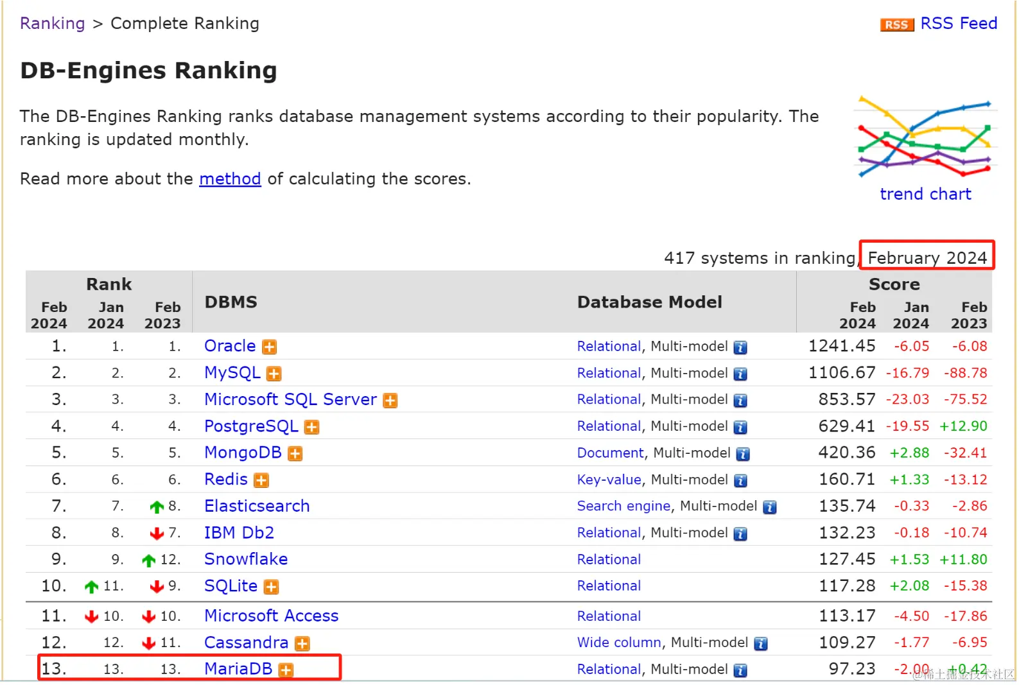Open Microsoft SQL Server link
Image resolution: width=1019 pixels, height=685 pixels.
[290, 399]
